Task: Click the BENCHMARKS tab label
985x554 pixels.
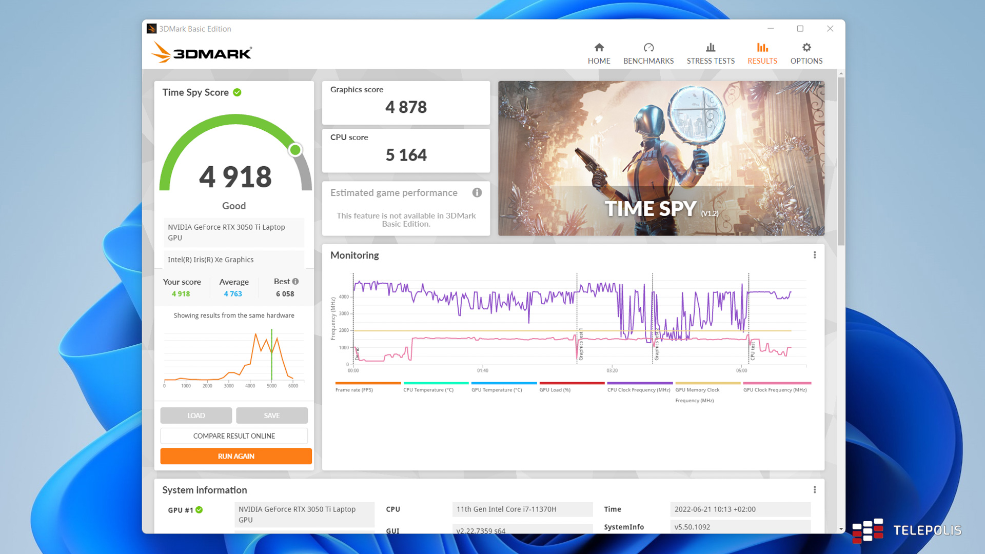Action: click(x=648, y=61)
